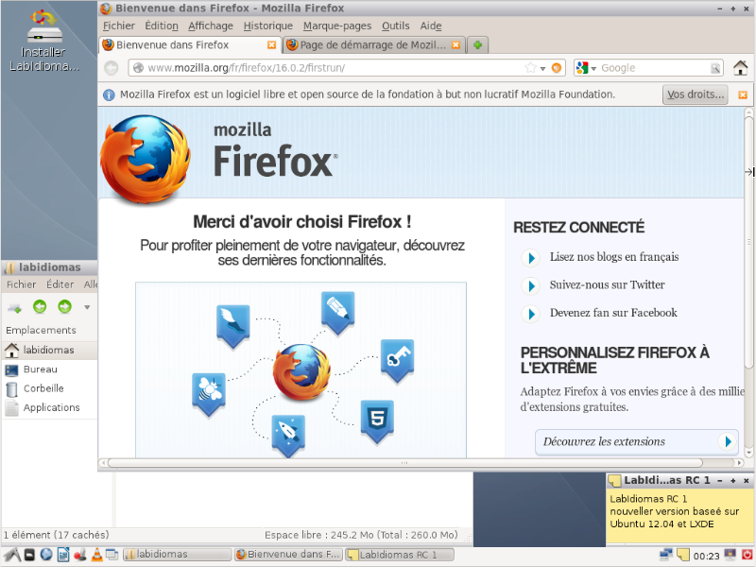Open the file manager history dropdown arrow
This screenshot has width=756, height=567.
coord(87,306)
